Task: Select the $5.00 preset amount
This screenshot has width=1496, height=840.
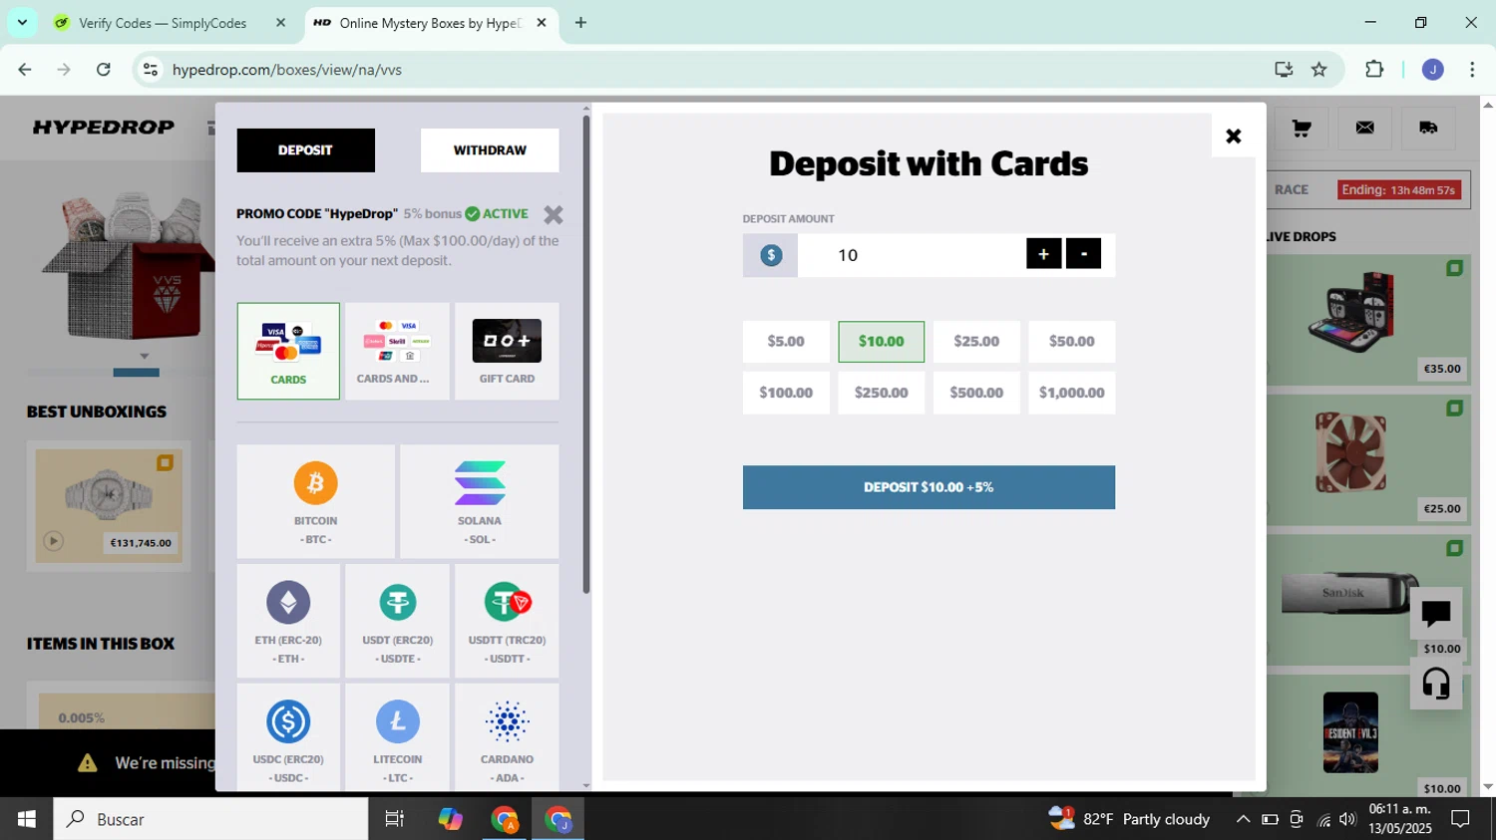Action: [x=786, y=342]
